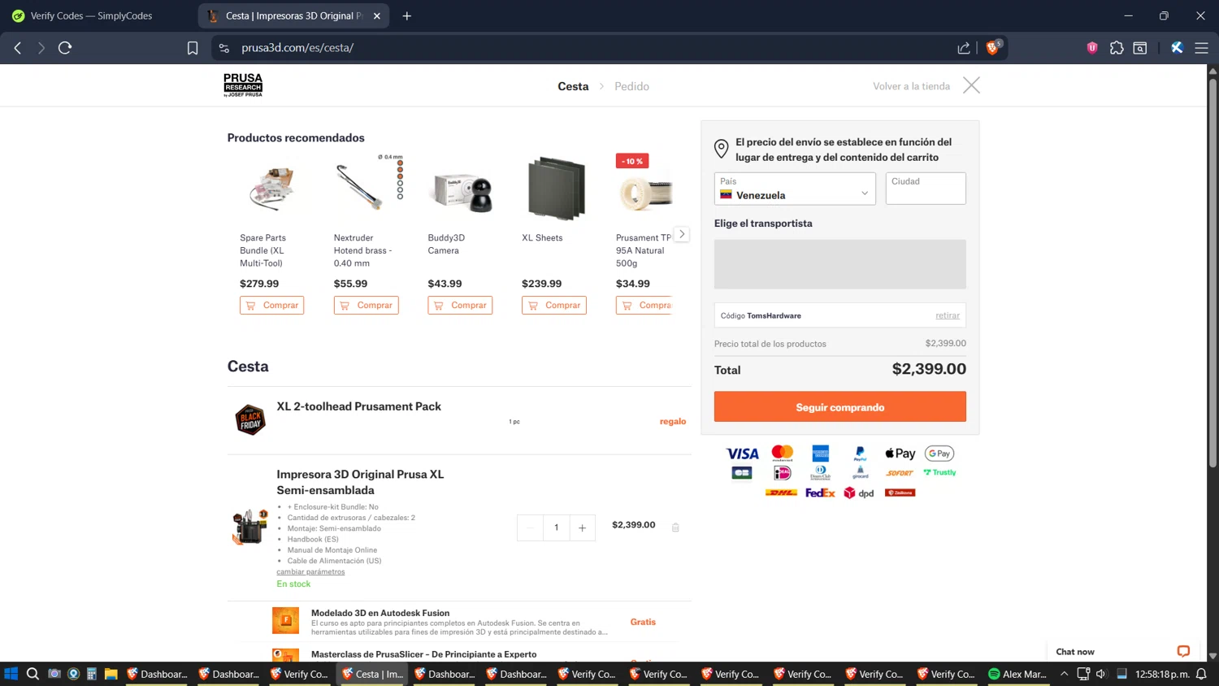Show next recommended products with arrow

pos(682,234)
